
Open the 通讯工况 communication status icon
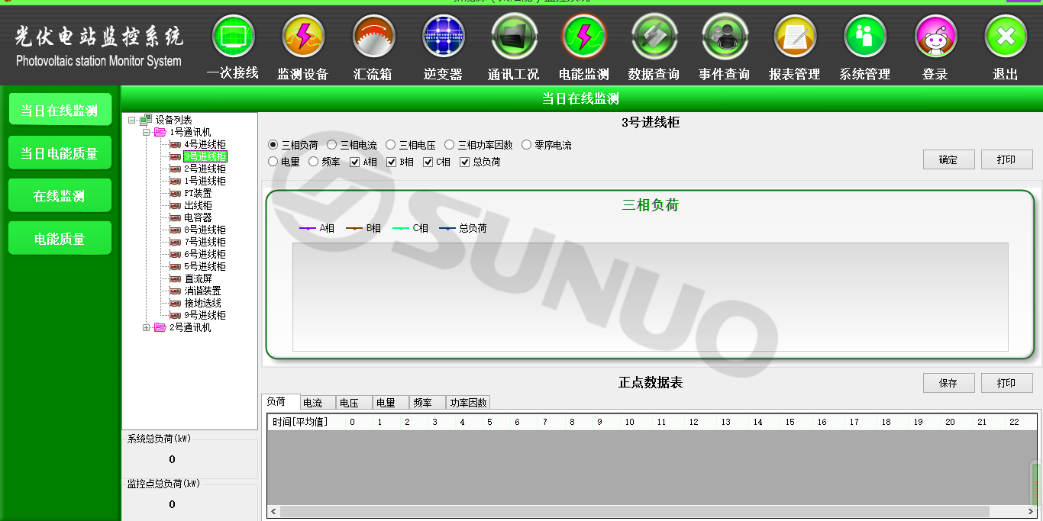514,37
